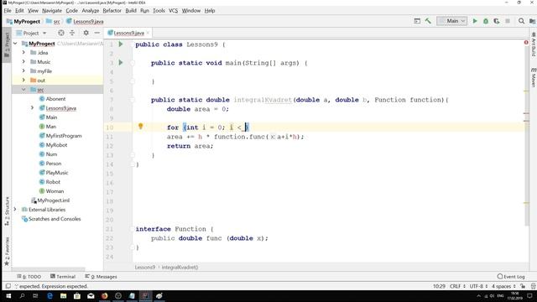
Task: Open the VCS menu
Action: (x=174, y=11)
